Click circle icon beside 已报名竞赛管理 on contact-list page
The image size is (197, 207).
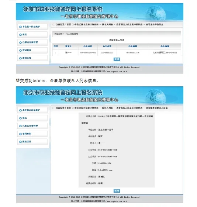[x=20, y=42]
